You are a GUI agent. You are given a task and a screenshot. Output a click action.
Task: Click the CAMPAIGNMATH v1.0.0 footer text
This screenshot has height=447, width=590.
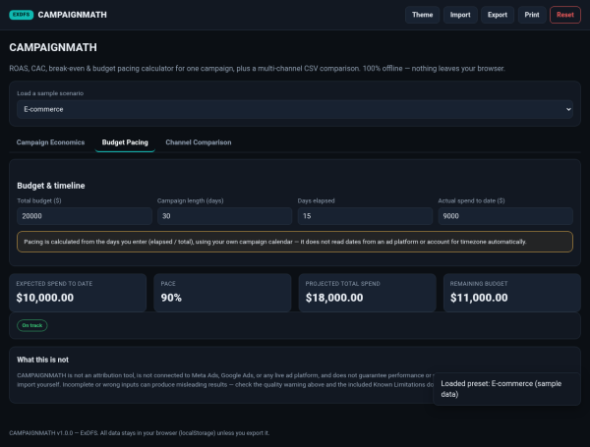(140, 433)
